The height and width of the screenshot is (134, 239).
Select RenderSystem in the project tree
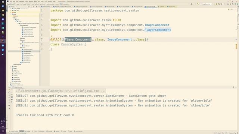(27, 61)
